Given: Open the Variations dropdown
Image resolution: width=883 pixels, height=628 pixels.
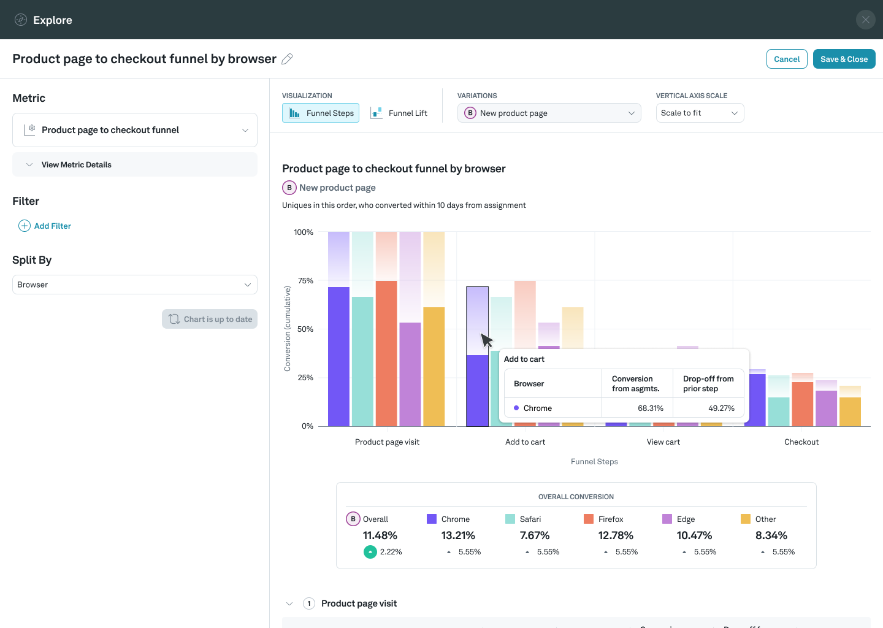Looking at the screenshot, I should click(549, 113).
